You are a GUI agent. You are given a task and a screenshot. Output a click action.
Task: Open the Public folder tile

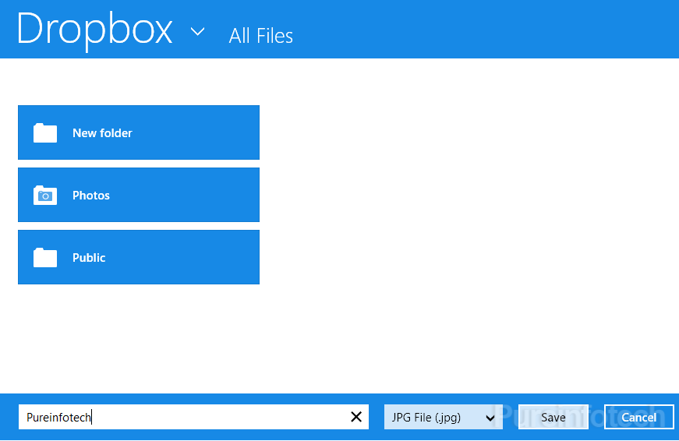[x=139, y=257]
